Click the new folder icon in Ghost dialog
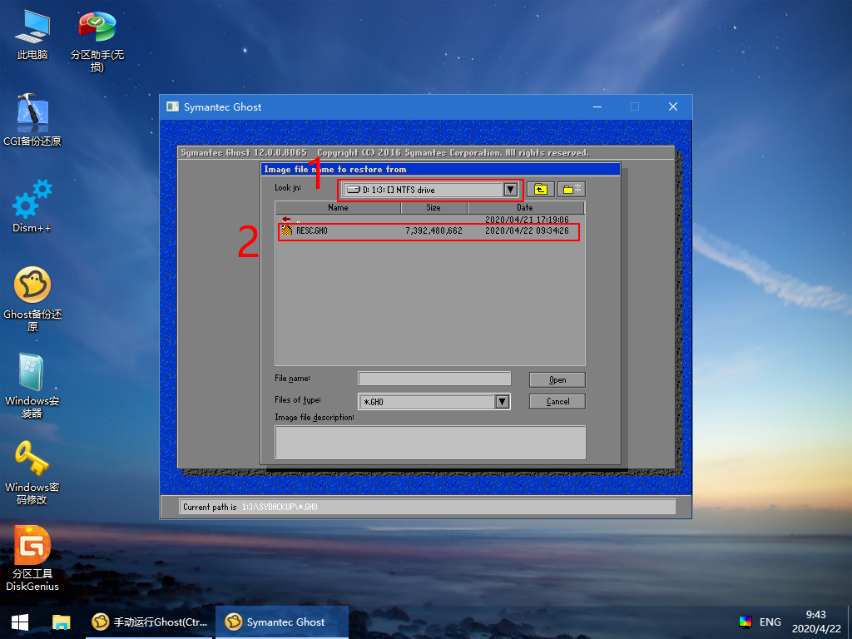Viewport: 852px width, 639px height. tap(571, 189)
